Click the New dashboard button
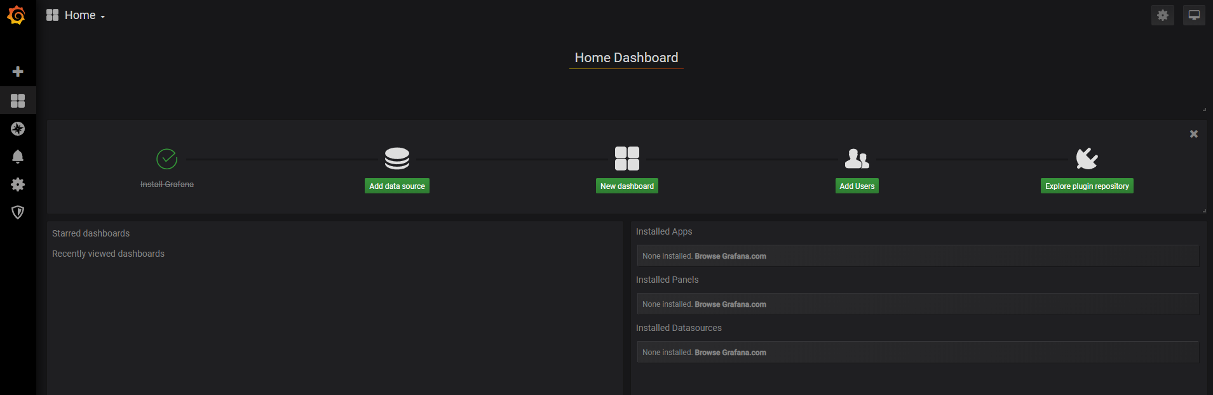The width and height of the screenshot is (1213, 395). 627,186
